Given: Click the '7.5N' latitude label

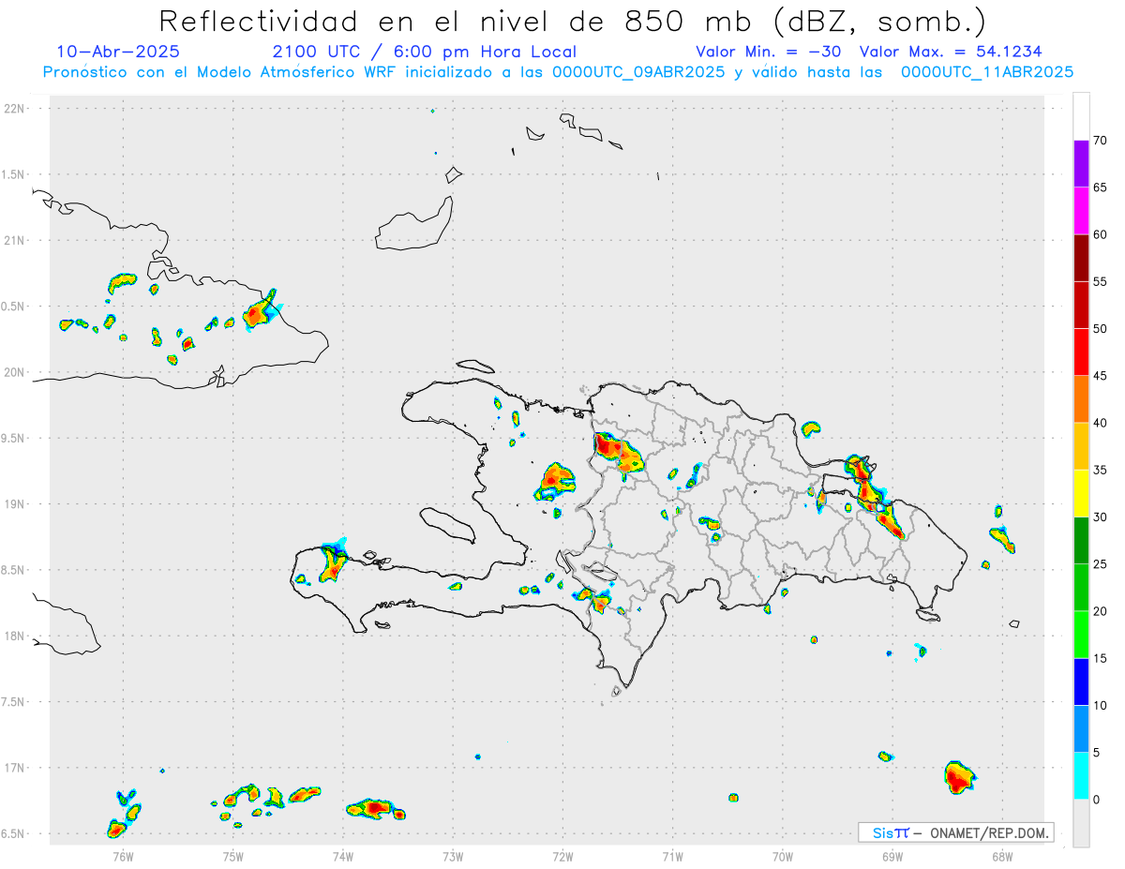Looking at the screenshot, I should 12,701.
